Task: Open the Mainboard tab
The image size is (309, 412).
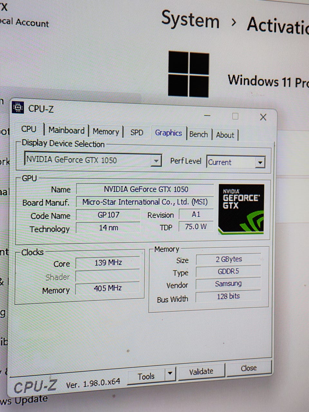Action: pos(66,130)
